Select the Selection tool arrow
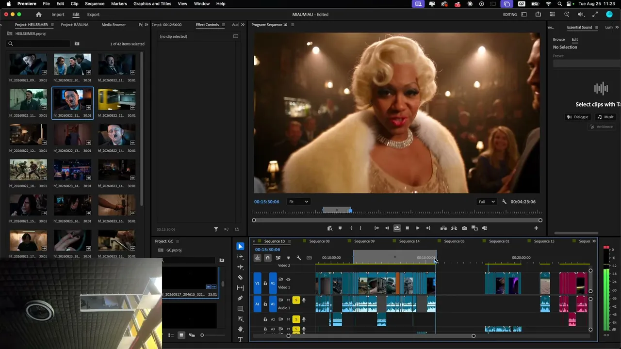This screenshot has height=349, width=621. [240, 246]
